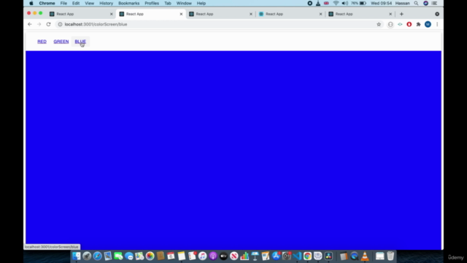
Task: Open the Chrome application menu
Action: tap(47, 3)
